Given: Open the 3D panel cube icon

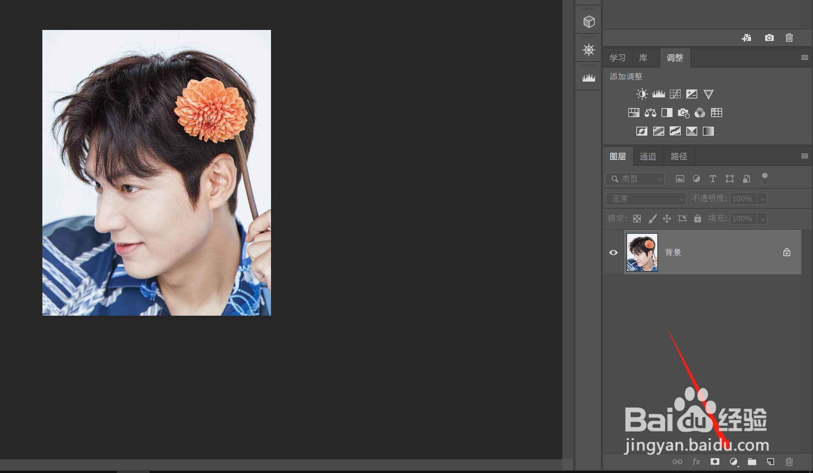Looking at the screenshot, I should pyautogui.click(x=589, y=22).
